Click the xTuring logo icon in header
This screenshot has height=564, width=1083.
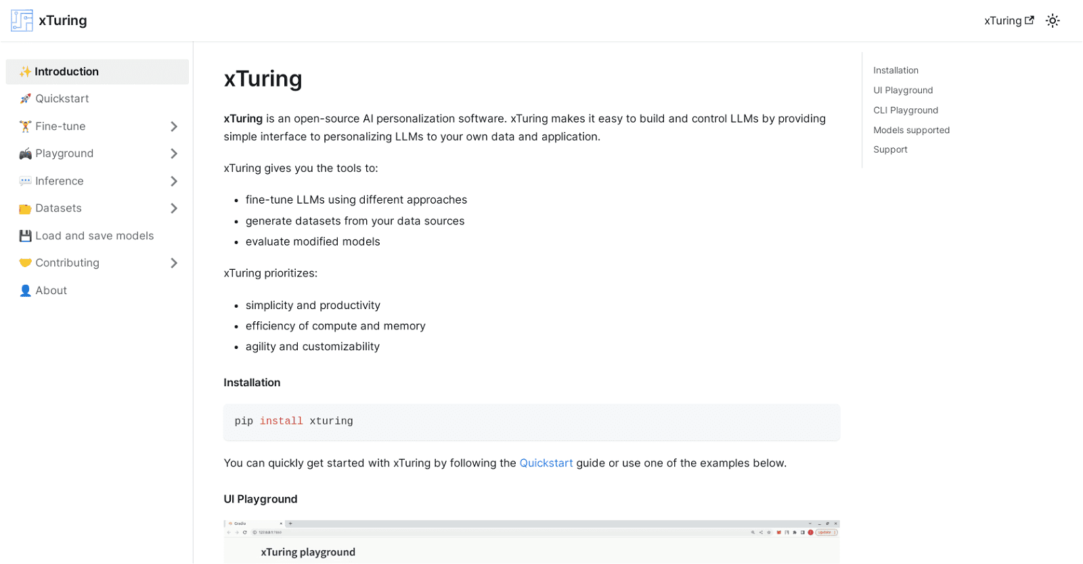tap(22, 20)
